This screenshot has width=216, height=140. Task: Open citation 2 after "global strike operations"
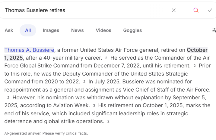click(108, 122)
